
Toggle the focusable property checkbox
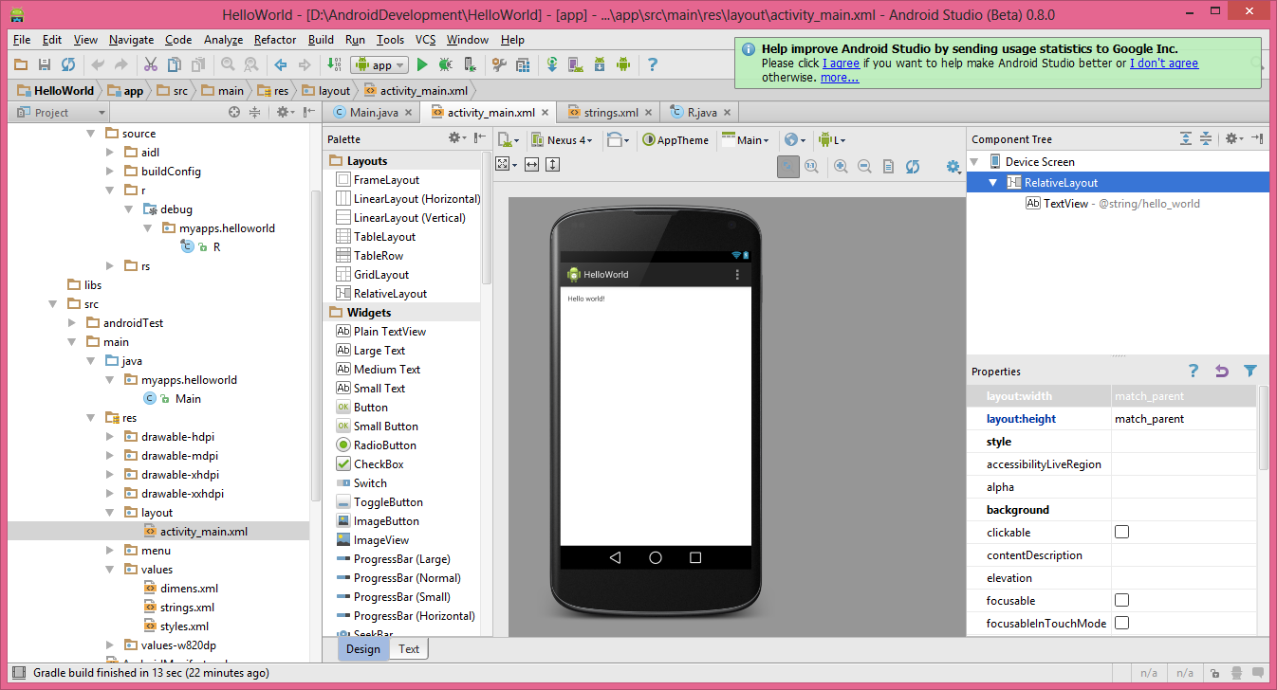click(1121, 600)
